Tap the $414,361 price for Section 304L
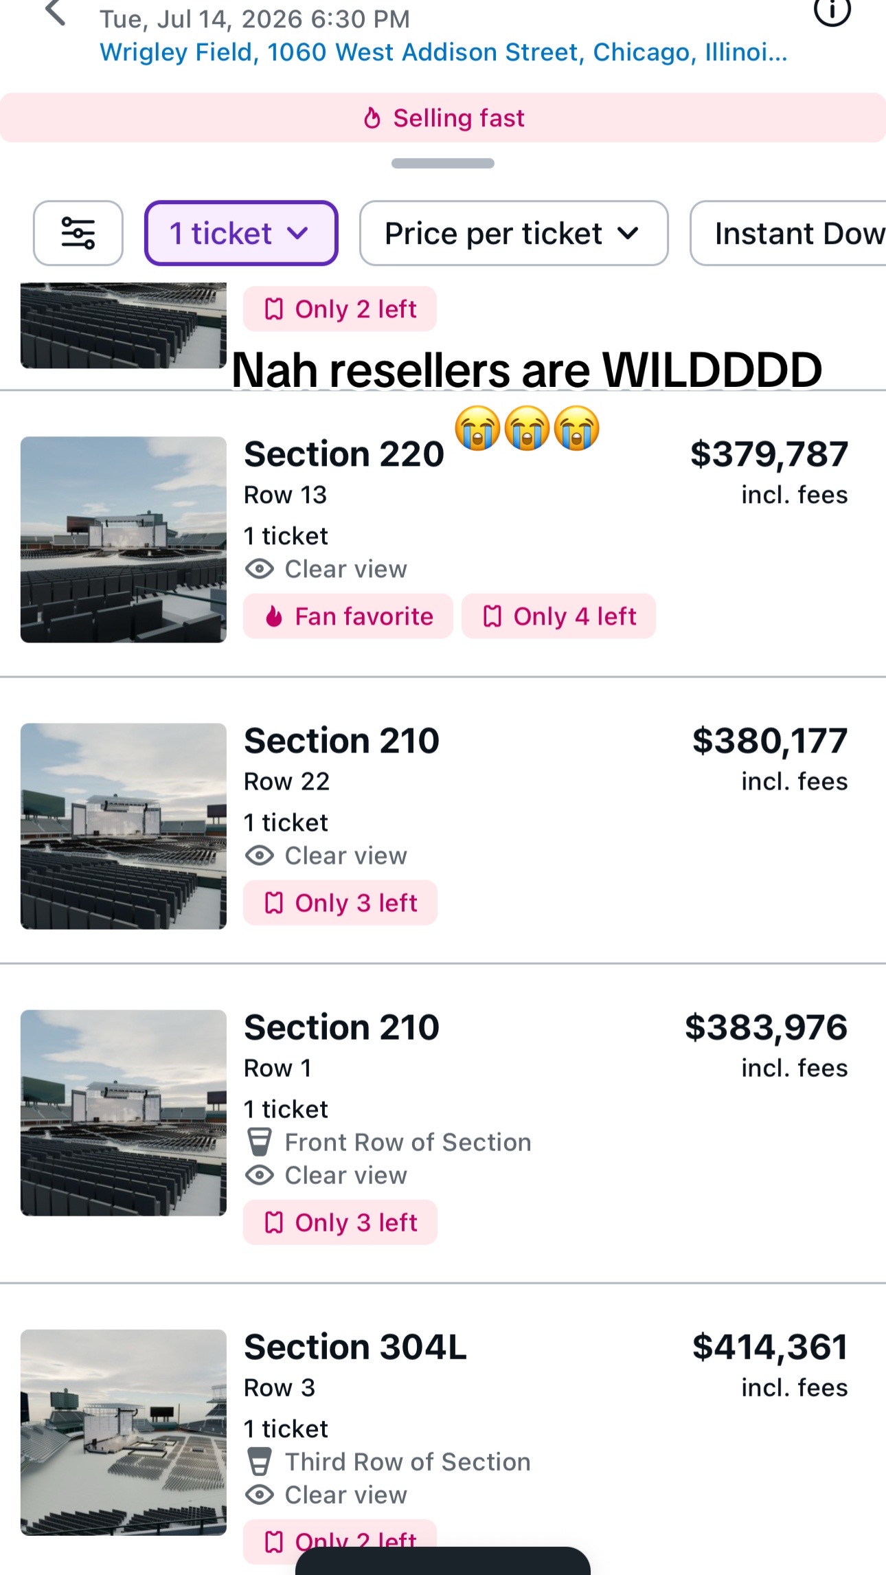Screen dimensions: 886x1575 point(770,1347)
